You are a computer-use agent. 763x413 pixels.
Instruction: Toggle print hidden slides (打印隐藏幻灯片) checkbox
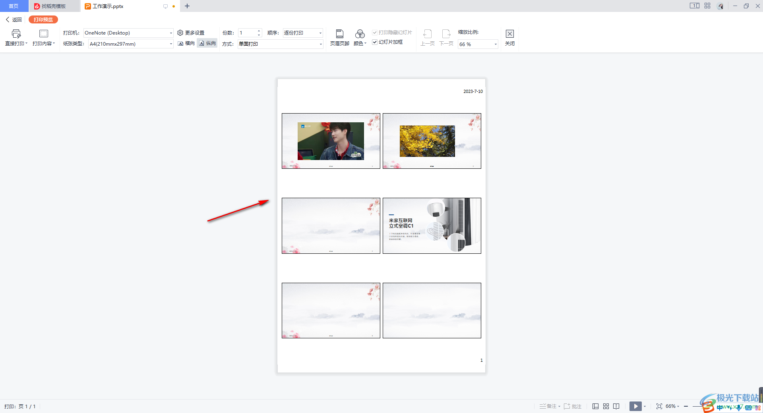pos(375,33)
